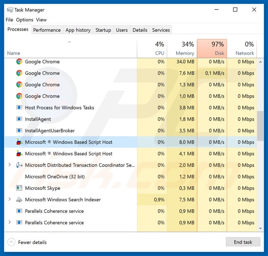Select the InstallAgent process name
This screenshot has width=268, height=256.
coord(38,119)
